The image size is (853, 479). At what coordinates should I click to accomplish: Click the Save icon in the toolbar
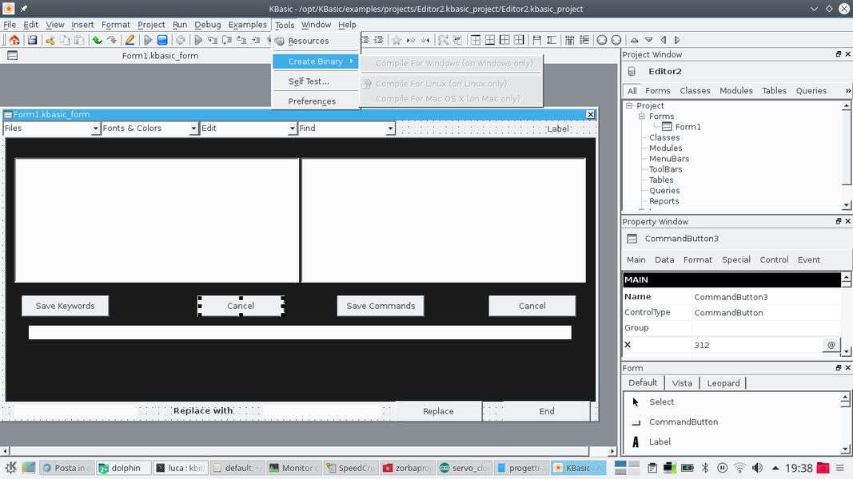(32, 40)
